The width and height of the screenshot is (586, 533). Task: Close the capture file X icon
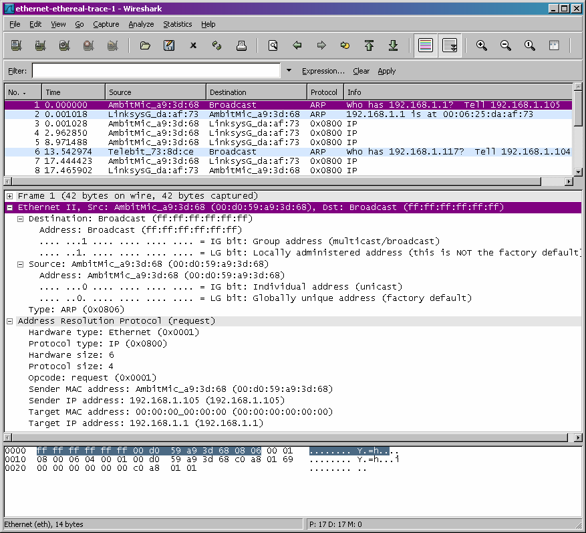[x=193, y=45]
